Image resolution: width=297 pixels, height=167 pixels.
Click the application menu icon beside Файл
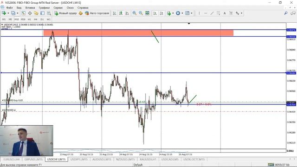coord(2,7)
